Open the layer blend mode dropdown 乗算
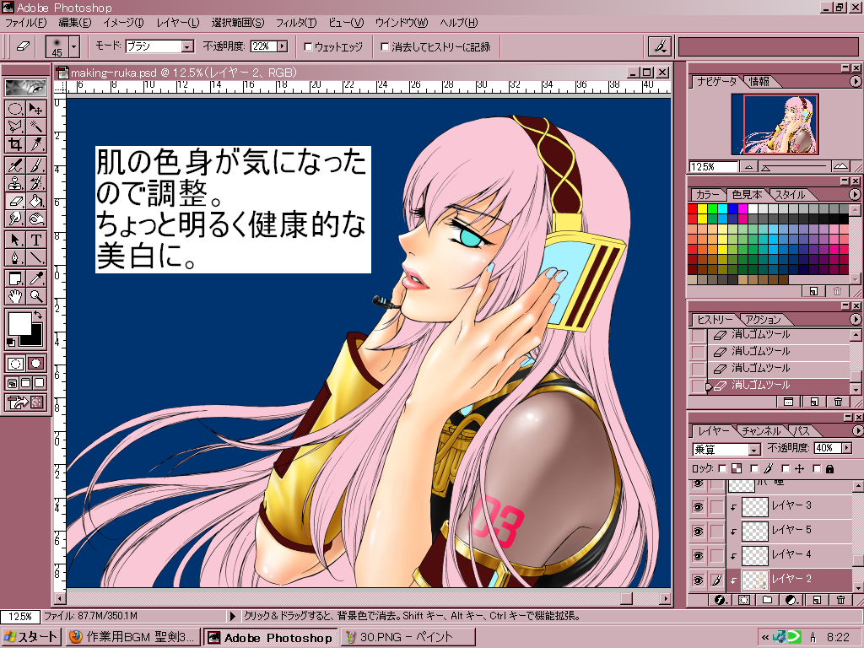This screenshot has height=648, width=864. tap(753, 450)
